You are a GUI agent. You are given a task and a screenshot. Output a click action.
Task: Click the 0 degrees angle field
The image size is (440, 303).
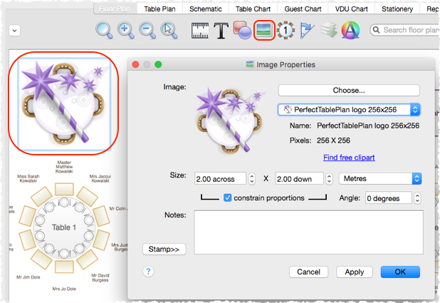(388, 198)
